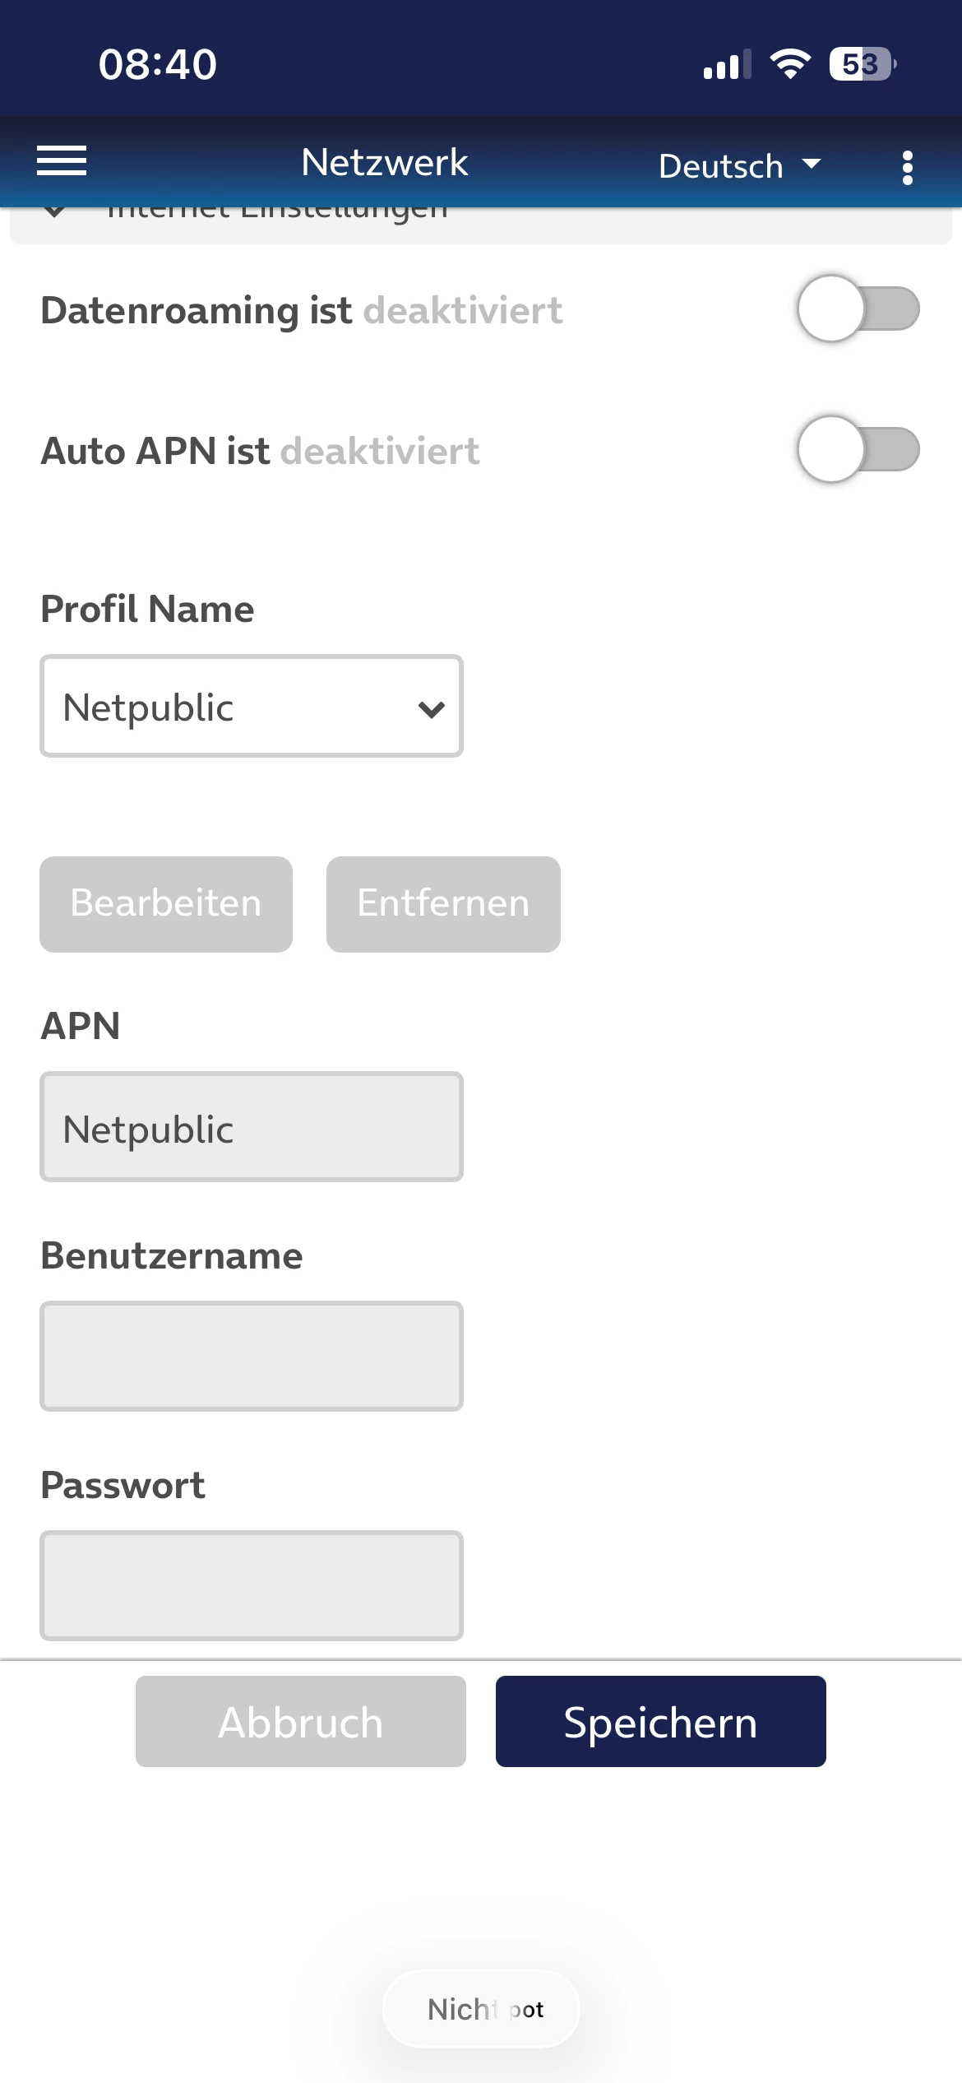962x2083 pixels.
Task: Tap the Wi-Fi status icon
Action: 790,63
